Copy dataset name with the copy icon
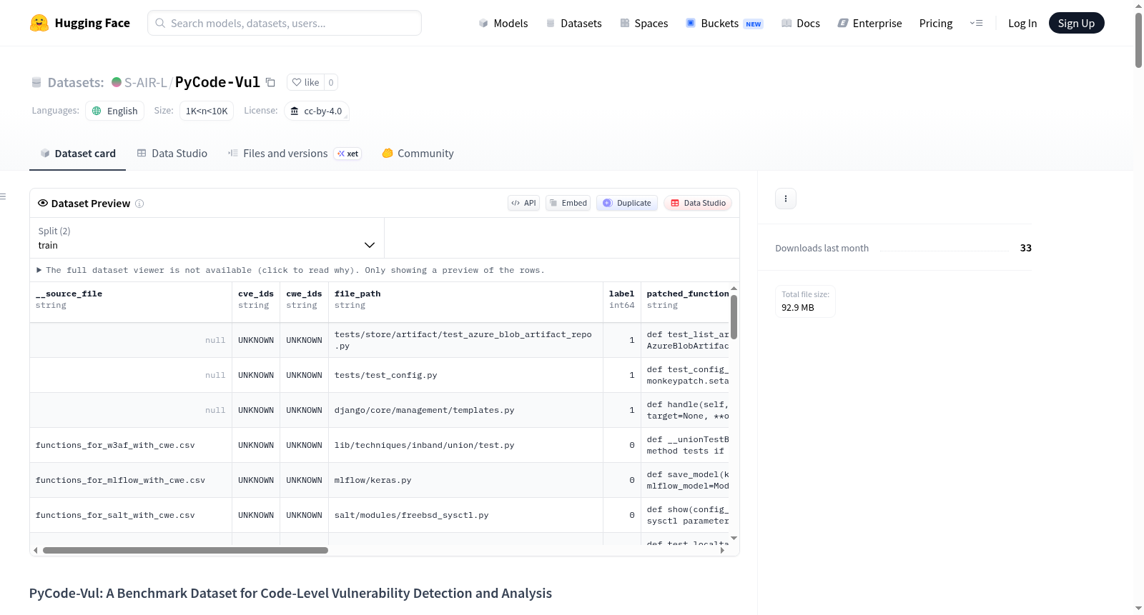Viewport: 1144px width, 615px height. click(x=270, y=82)
